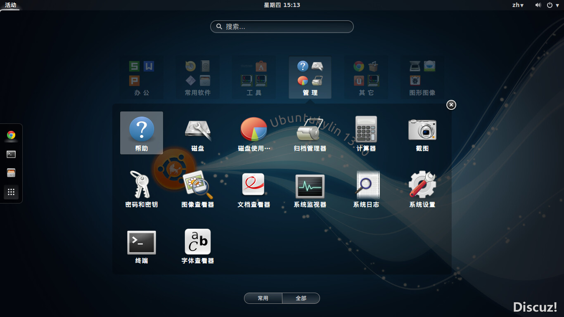Open 密码和密钥 passwords and keys

142,188
